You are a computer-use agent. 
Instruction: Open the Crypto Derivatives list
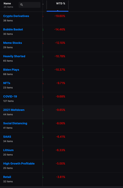(x=16, y=16)
